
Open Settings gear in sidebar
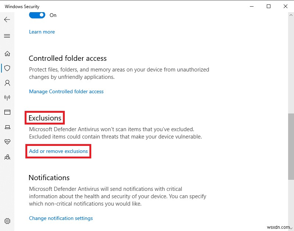click(7, 221)
